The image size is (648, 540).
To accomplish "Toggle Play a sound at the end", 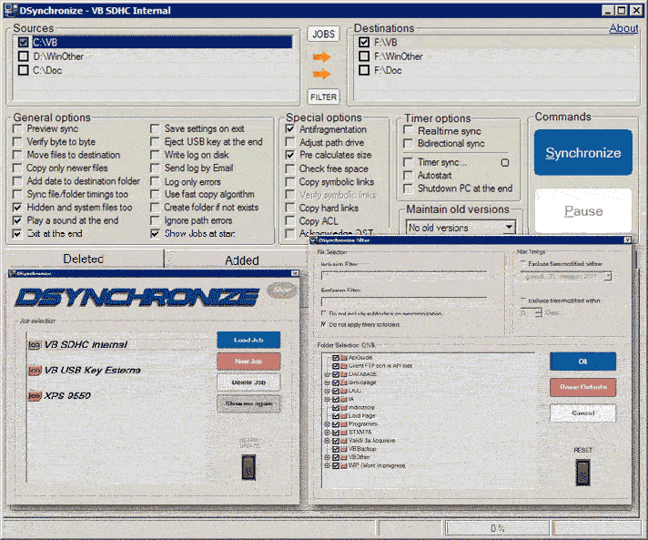I will 17,220.
